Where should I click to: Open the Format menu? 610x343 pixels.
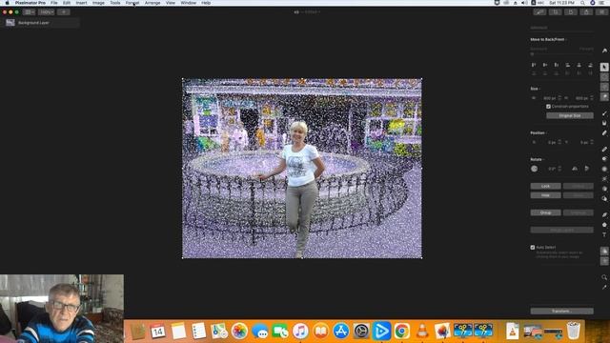coord(132,3)
